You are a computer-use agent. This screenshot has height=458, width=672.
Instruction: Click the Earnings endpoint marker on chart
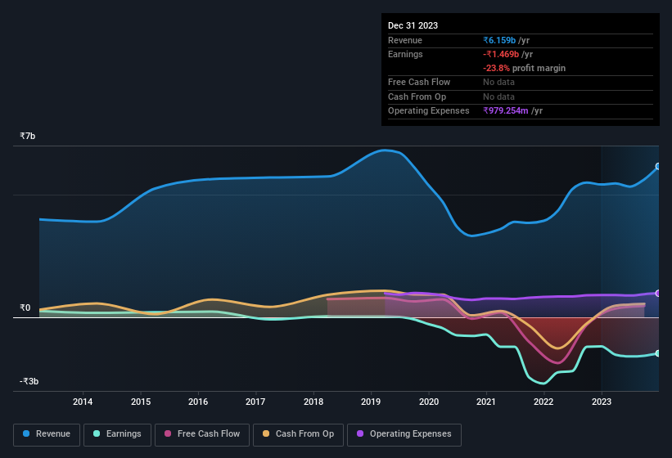[x=658, y=353]
